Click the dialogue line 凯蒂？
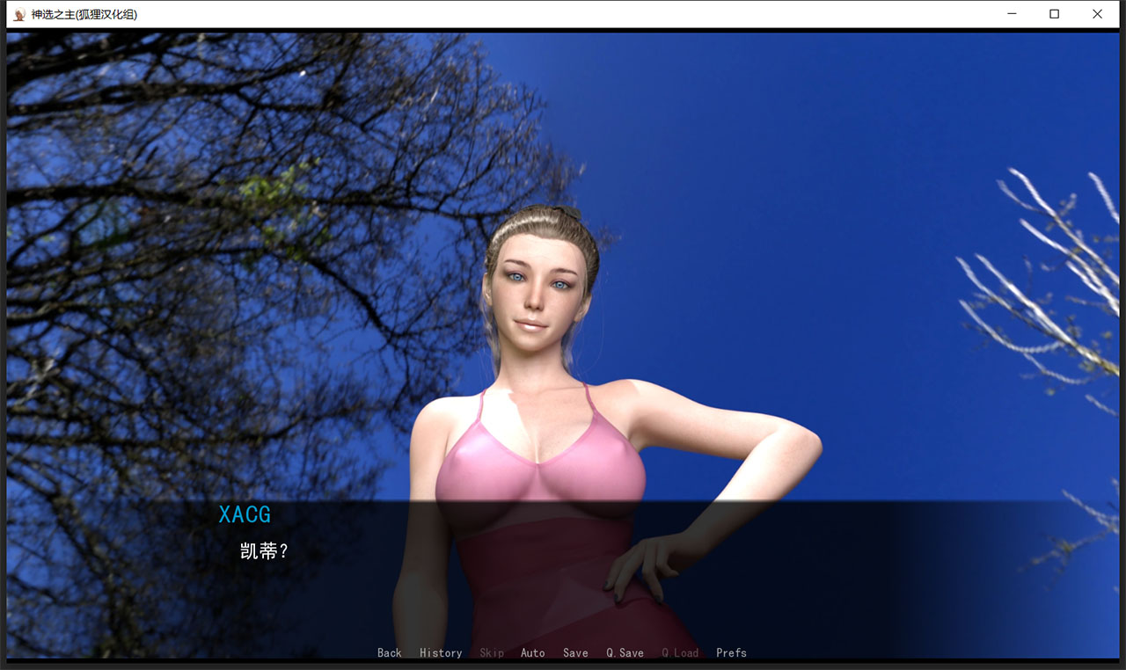The image size is (1126, 670). click(x=264, y=551)
